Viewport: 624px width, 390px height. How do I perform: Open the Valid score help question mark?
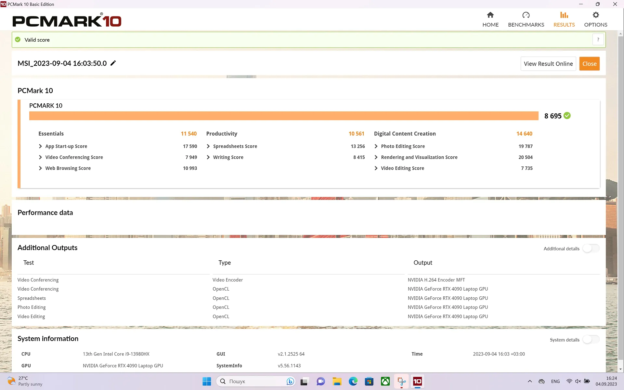(598, 40)
